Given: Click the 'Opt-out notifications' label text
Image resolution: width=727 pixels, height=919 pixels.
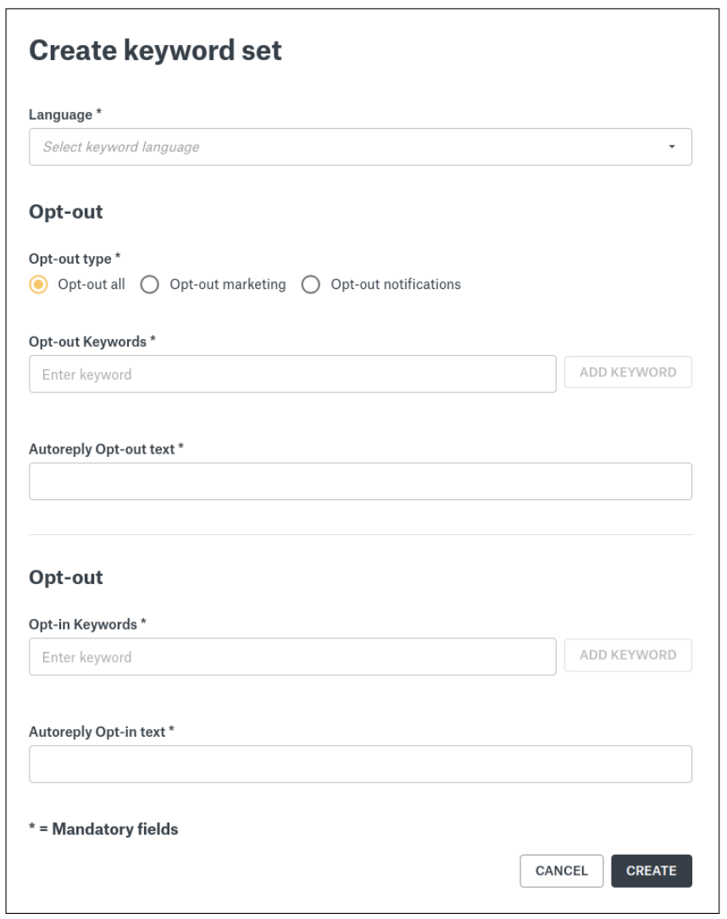Looking at the screenshot, I should (x=396, y=285).
